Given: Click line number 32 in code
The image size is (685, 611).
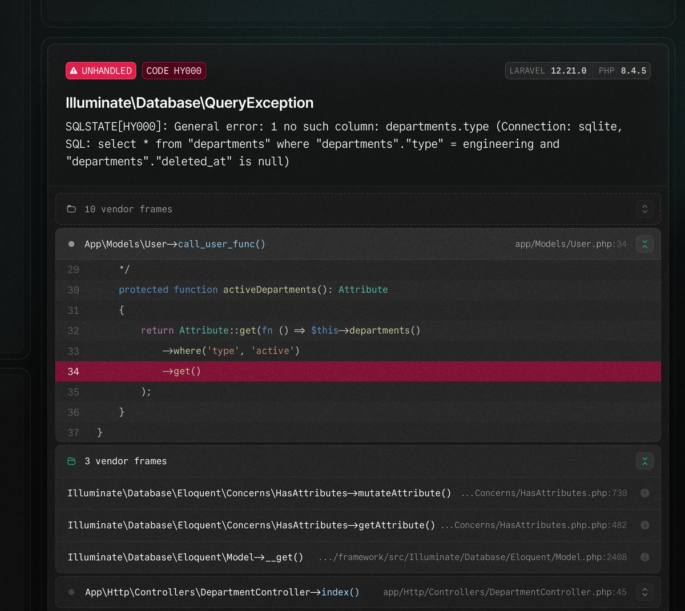Looking at the screenshot, I should (x=73, y=331).
